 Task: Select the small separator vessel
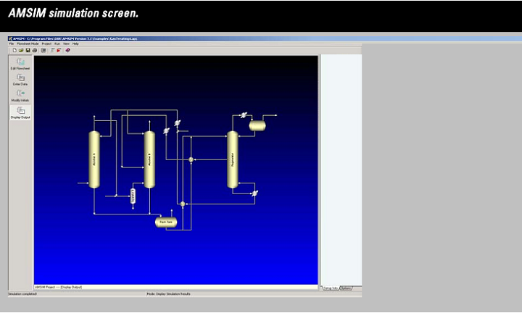[133, 196]
